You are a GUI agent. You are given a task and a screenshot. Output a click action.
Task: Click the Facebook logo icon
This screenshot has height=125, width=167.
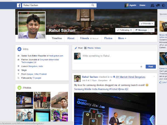[19, 5]
